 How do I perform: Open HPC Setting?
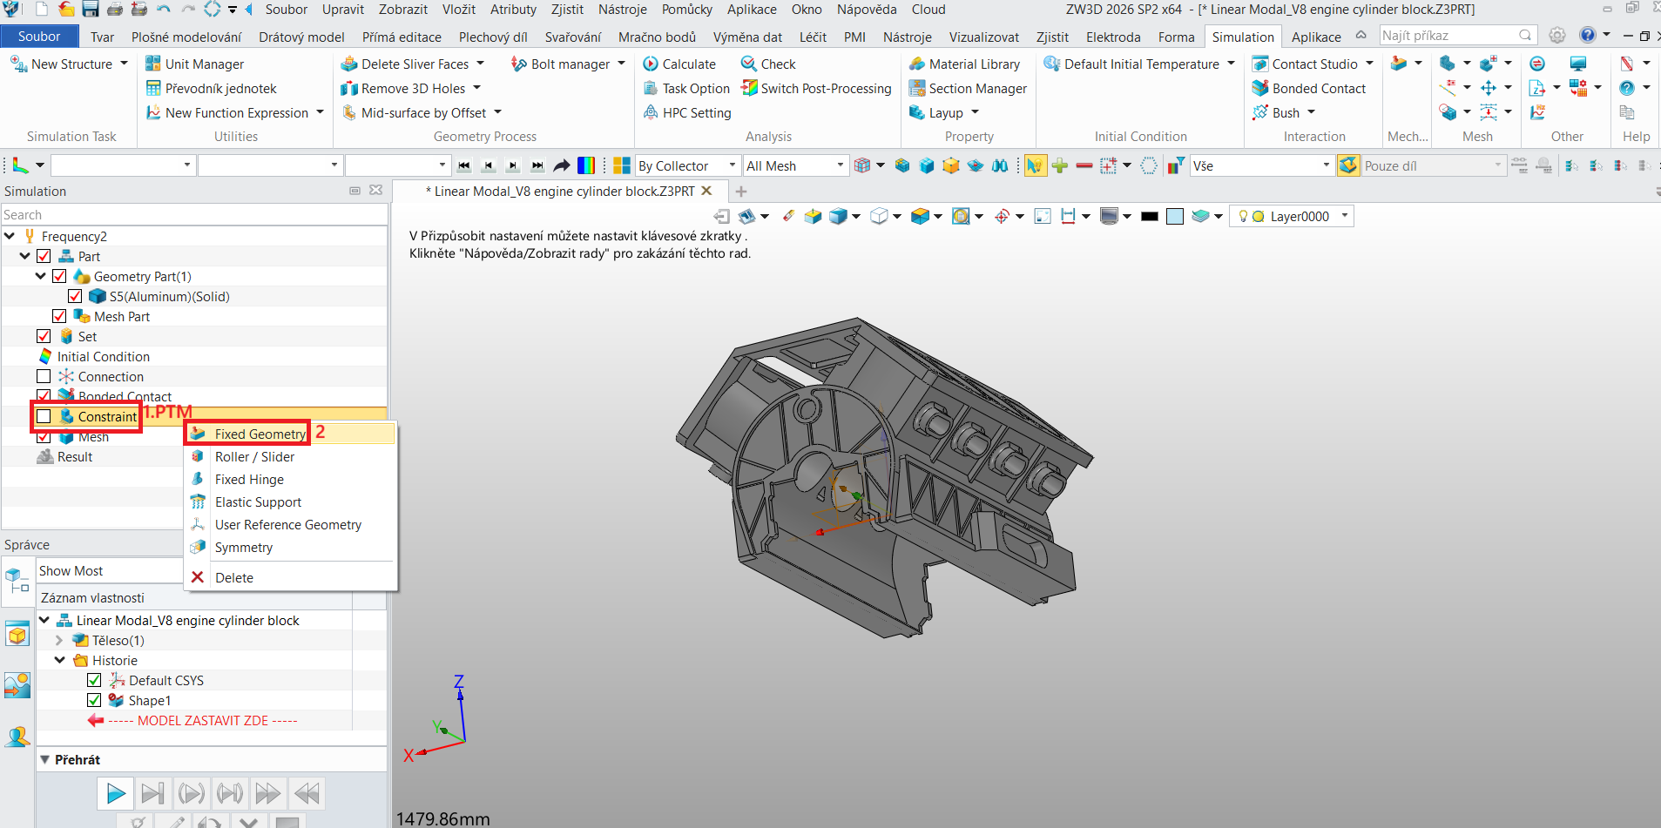point(687,112)
